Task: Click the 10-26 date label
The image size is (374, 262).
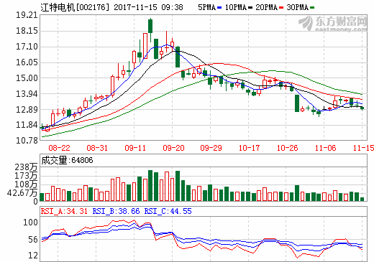Action: (x=287, y=148)
